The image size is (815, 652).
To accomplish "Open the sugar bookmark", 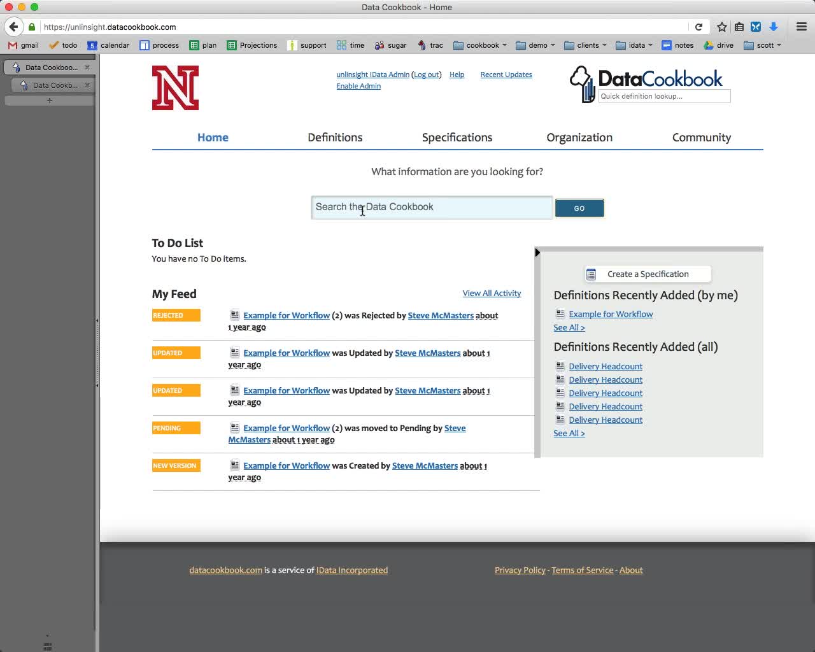I will [x=391, y=45].
